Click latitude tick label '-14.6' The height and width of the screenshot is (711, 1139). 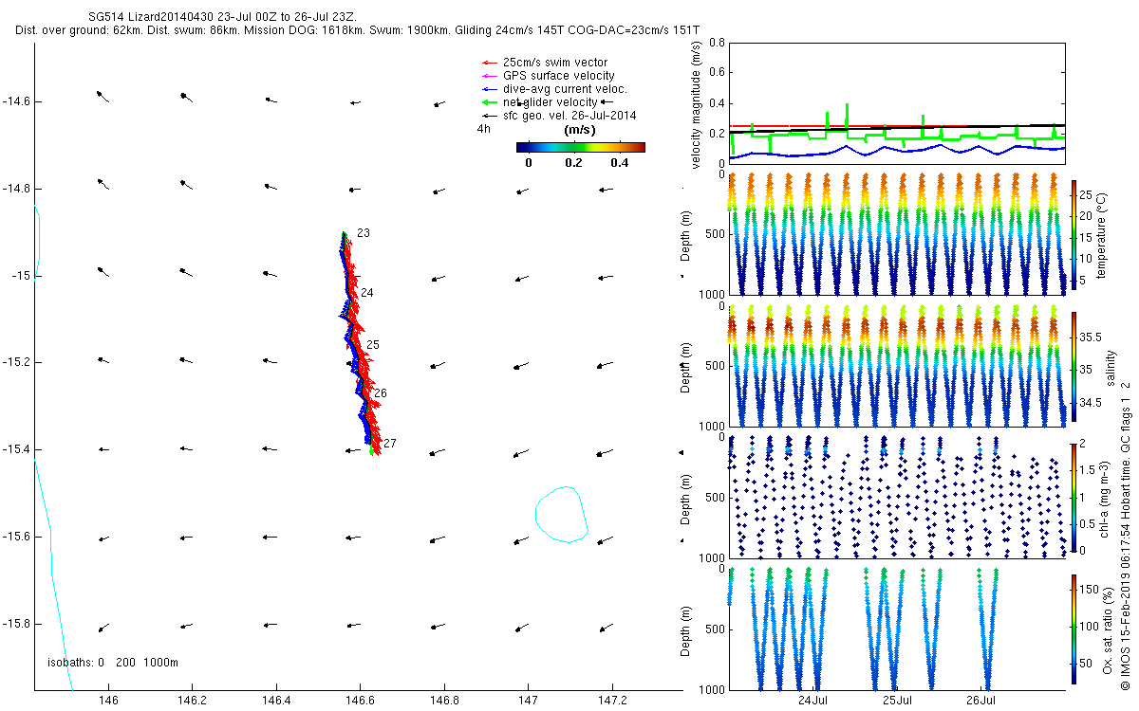tap(16, 101)
